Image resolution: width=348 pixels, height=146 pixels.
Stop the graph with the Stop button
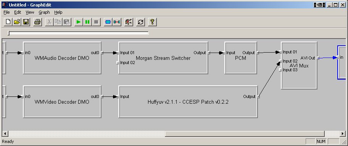coord(96,22)
